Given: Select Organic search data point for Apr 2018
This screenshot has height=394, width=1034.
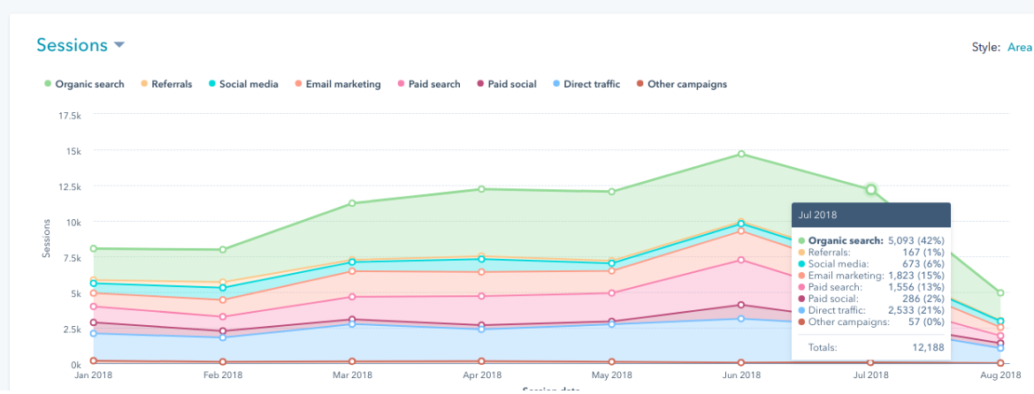Looking at the screenshot, I should coord(482,189).
